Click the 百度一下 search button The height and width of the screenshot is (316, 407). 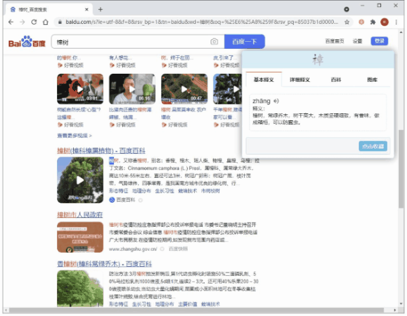click(244, 42)
